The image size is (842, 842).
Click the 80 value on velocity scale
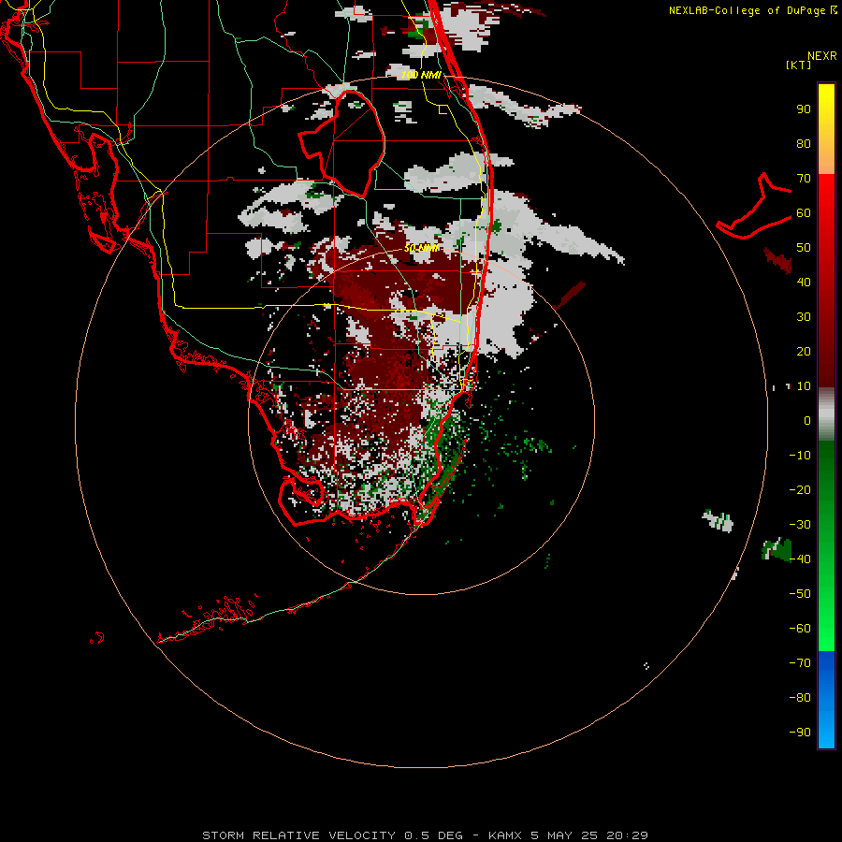coord(804,143)
